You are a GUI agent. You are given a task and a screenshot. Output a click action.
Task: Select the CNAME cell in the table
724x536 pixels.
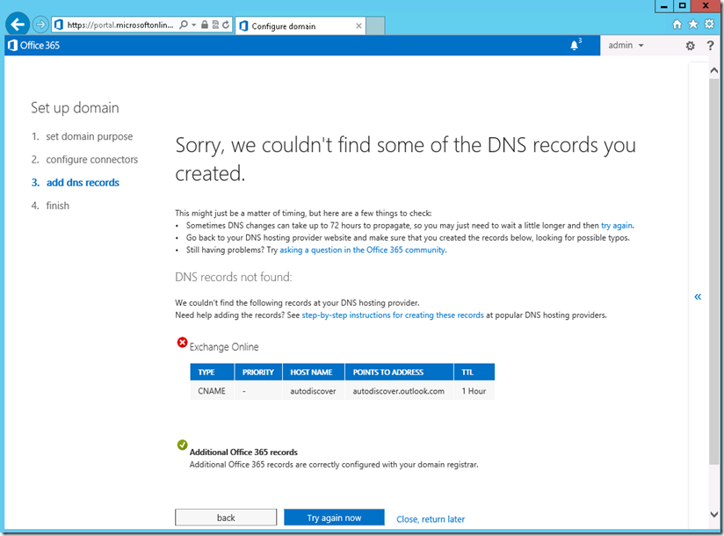tap(213, 391)
